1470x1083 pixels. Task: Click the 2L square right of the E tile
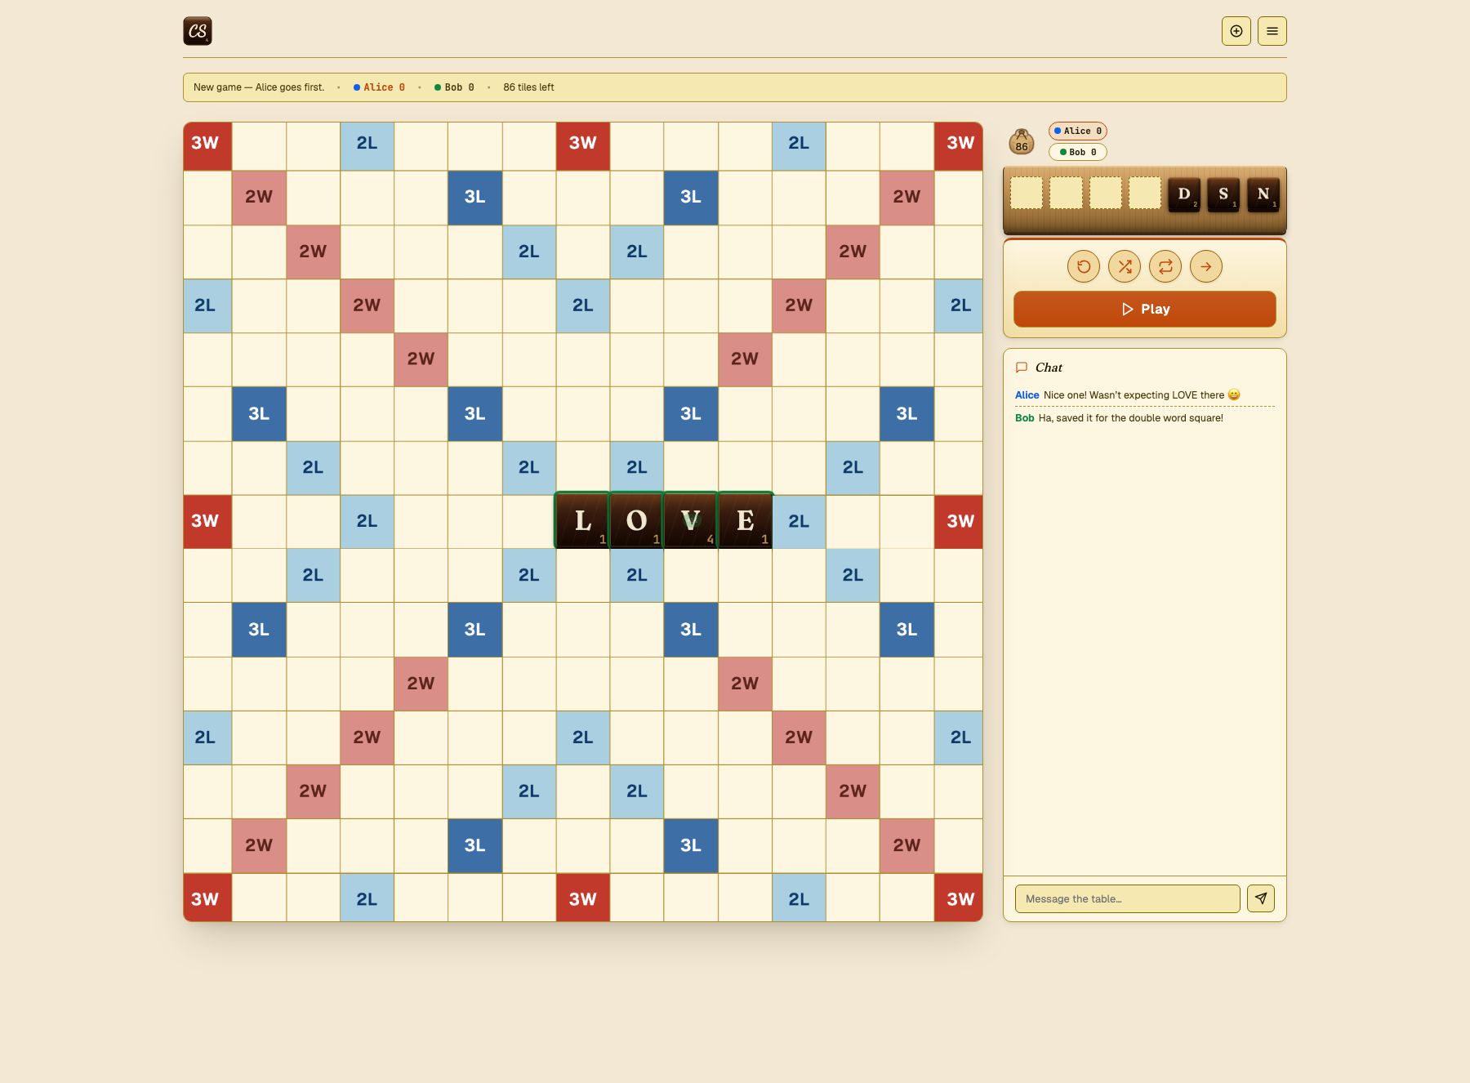799,521
